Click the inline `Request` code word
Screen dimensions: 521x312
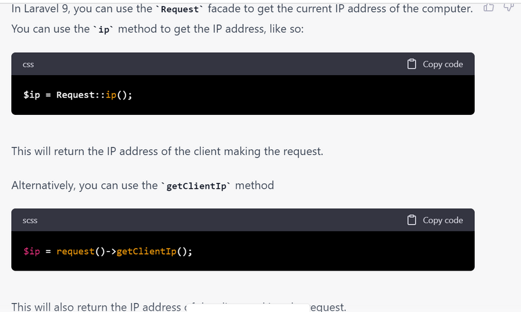pyautogui.click(x=180, y=9)
